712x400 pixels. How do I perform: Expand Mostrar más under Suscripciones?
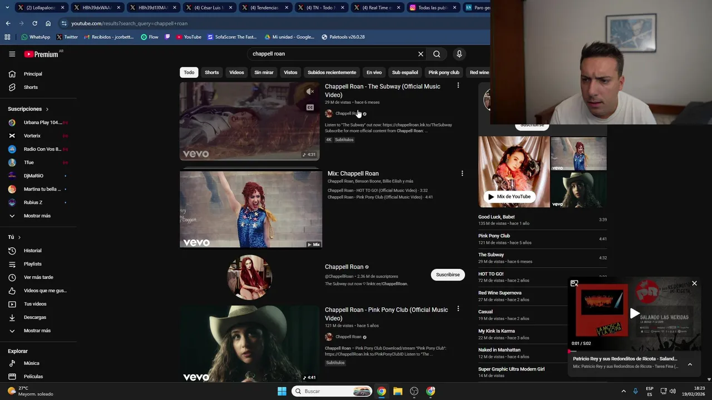pyautogui.click(x=38, y=216)
